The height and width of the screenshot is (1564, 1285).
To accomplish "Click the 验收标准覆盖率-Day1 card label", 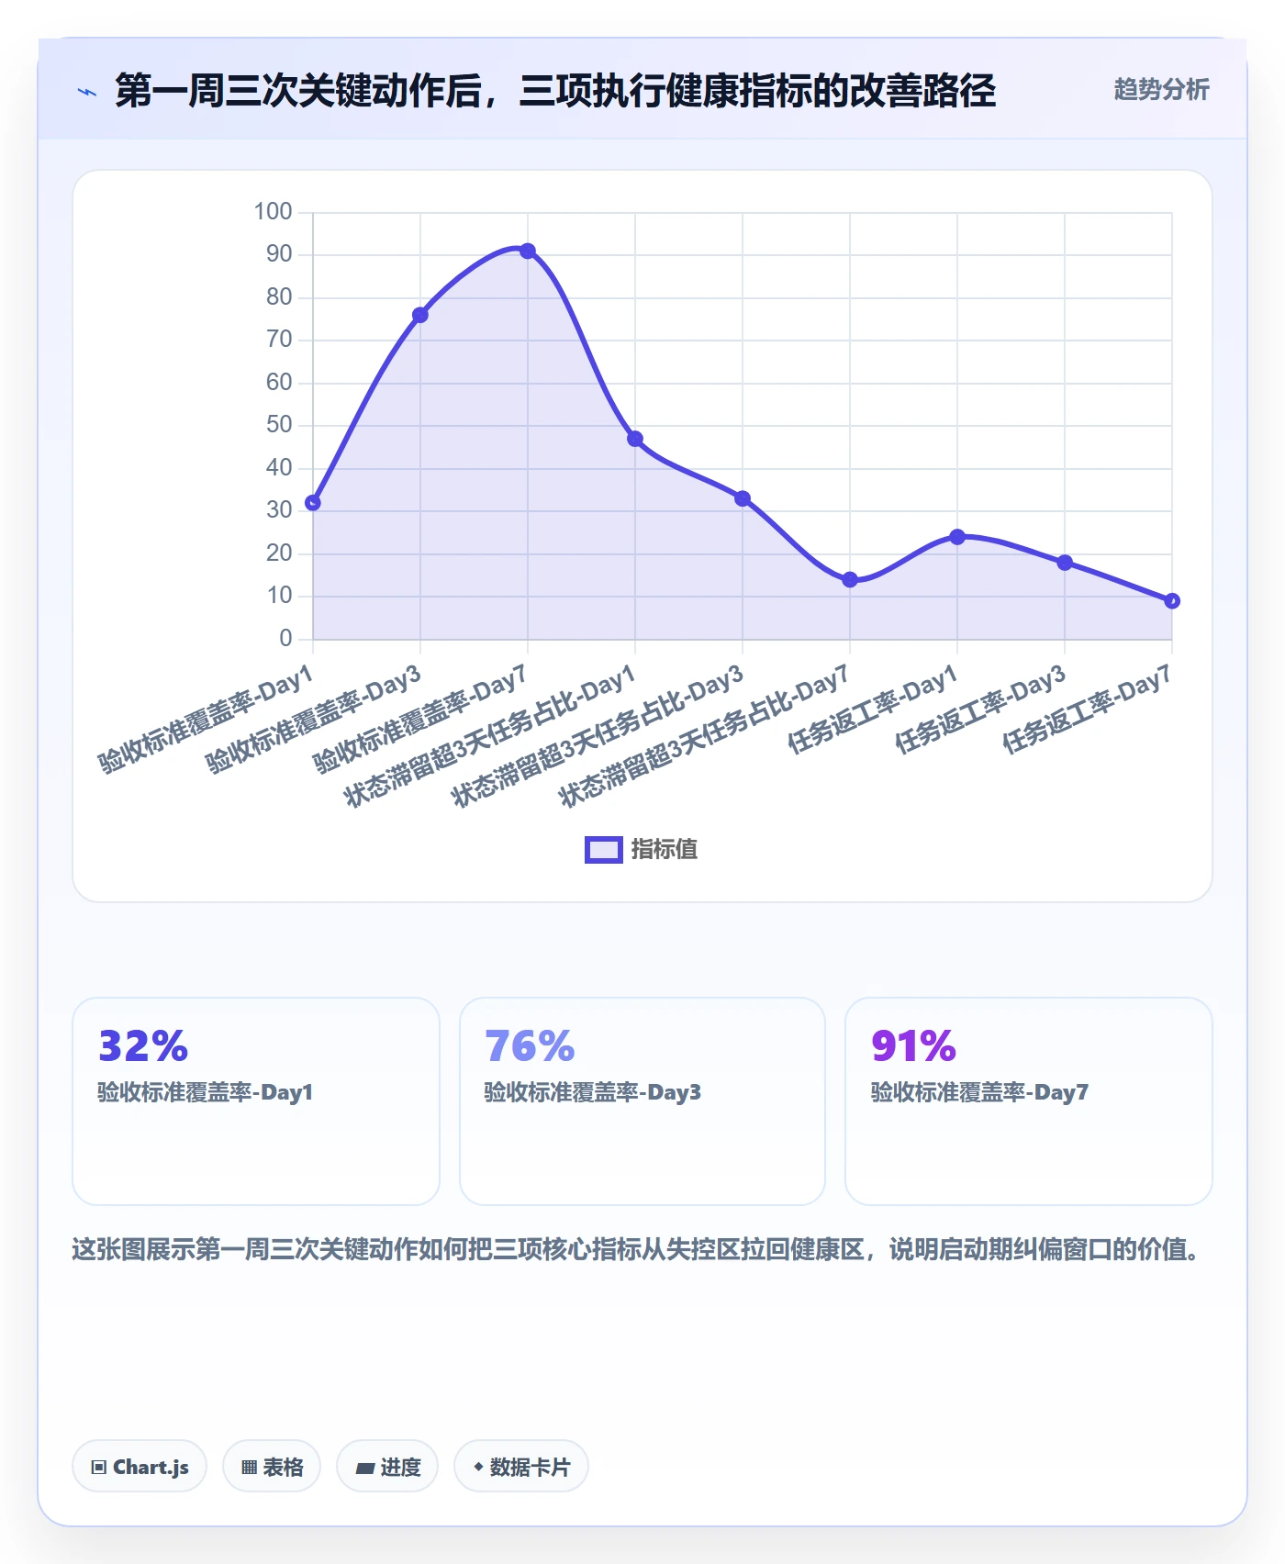I will [206, 1092].
